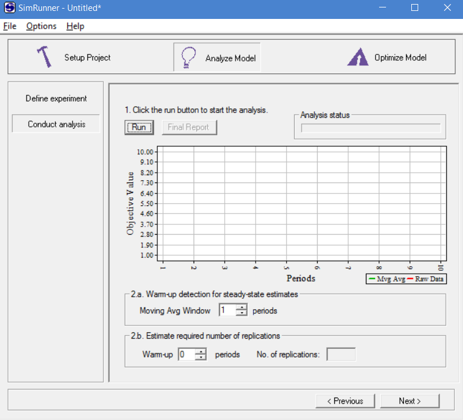Click the Warm-up periods input field

[x=187, y=354]
